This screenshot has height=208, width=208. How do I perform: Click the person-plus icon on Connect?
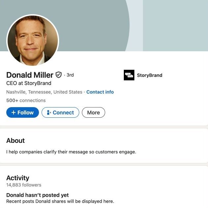(x=49, y=112)
